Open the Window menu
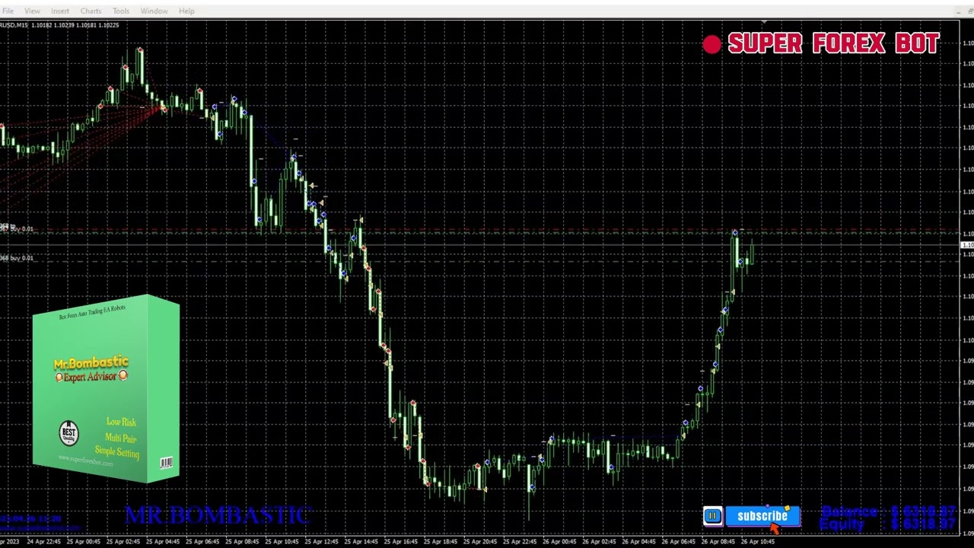 point(154,11)
